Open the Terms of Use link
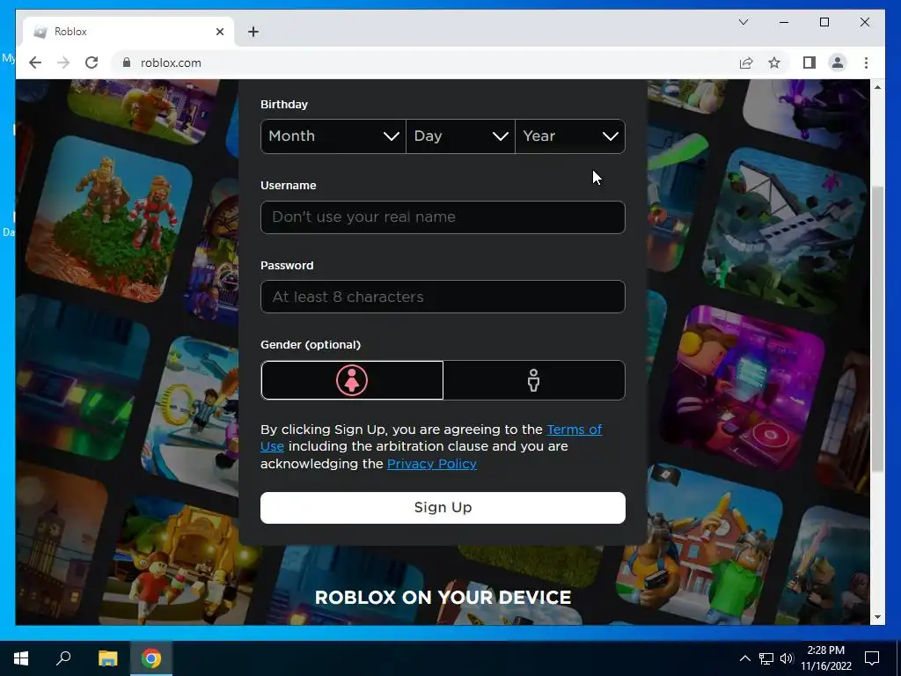 574,430
